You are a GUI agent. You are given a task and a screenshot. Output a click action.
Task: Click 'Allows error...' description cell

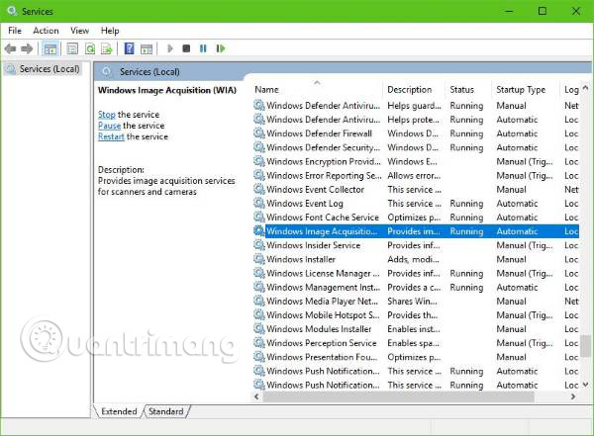[x=414, y=176]
